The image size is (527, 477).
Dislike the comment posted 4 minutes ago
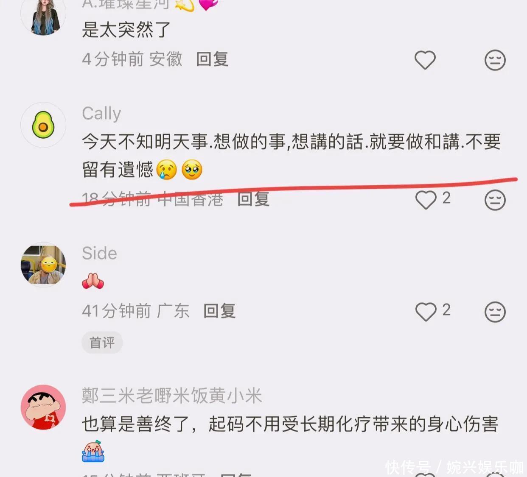[495, 60]
